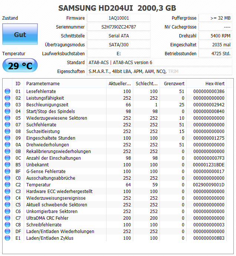The height and width of the screenshot is (256, 236).
Task: Click the status orb for G-Sense Fehlerrate
Action: (7, 171)
